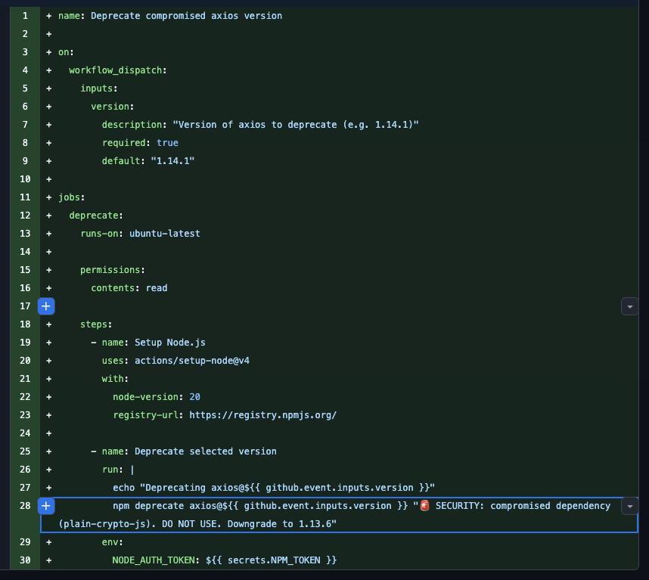
Task: Click "actions/setup-node@v4" value
Action: pos(192,361)
